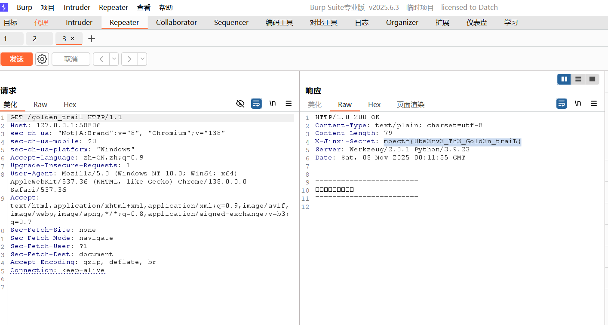Select request Hex view tab
608x325 pixels.
70,104
